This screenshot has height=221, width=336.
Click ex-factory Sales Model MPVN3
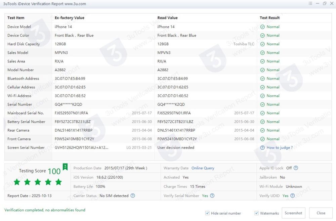(x=61, y=53)
